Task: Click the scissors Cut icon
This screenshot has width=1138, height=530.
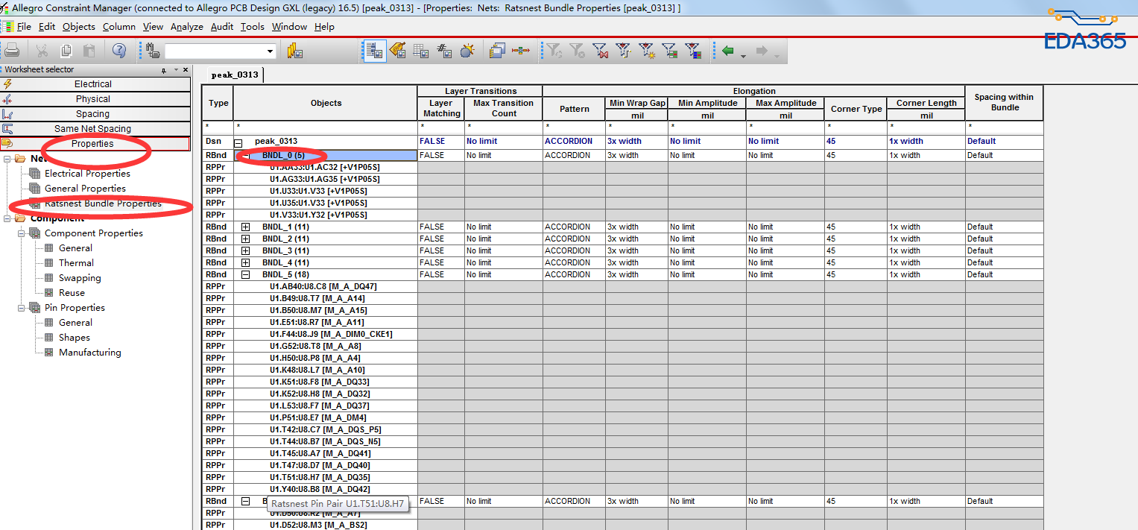Action: (x=42, y=51)
